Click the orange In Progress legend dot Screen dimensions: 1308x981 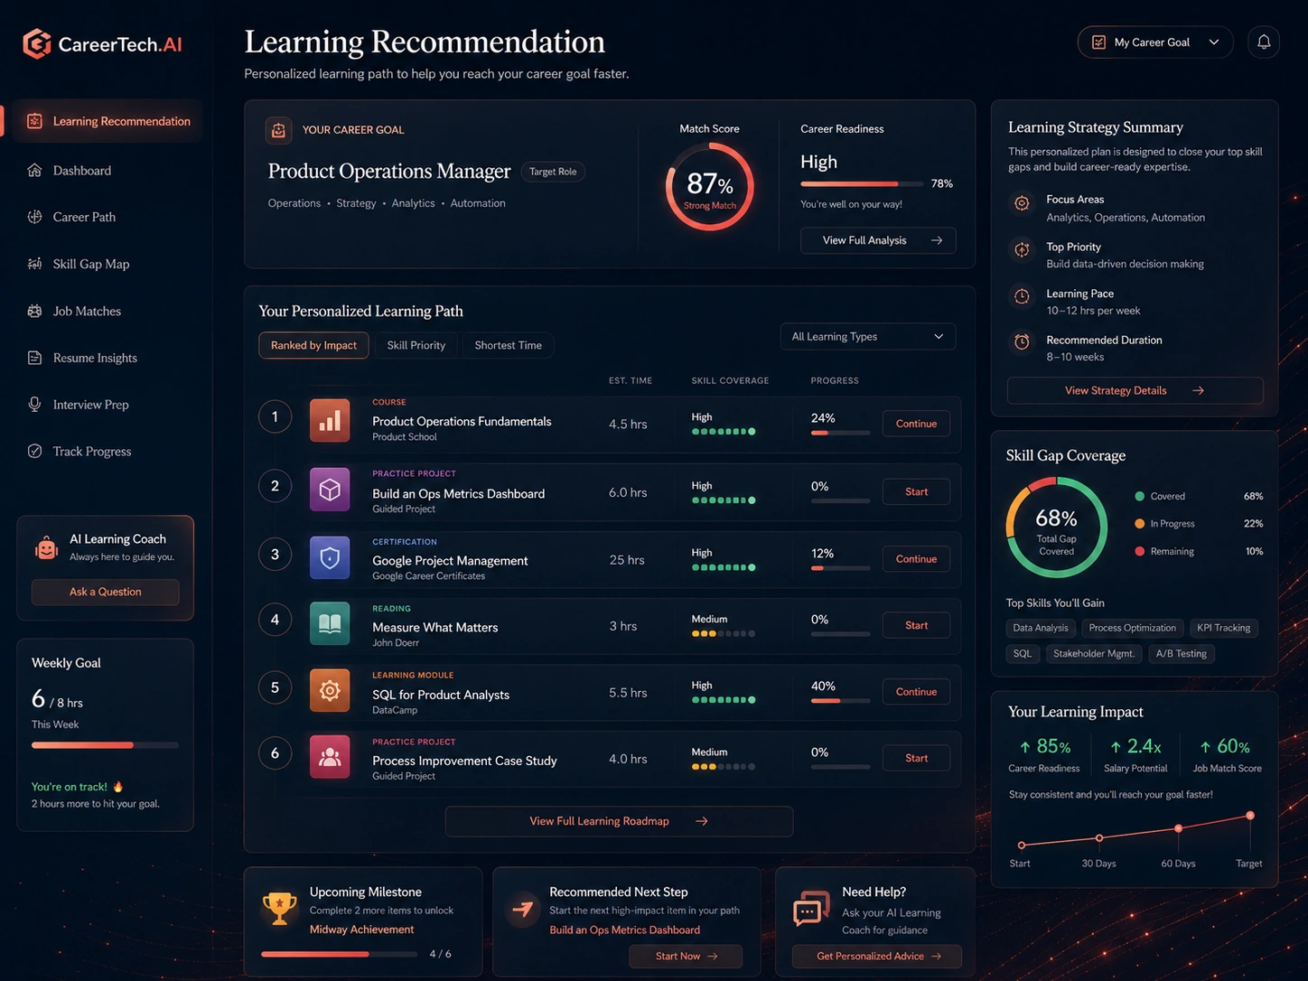pos(1140,523)
